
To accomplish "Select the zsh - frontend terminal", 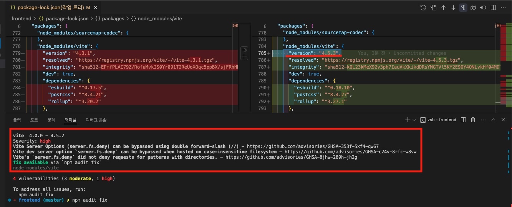I will (438, 120).
